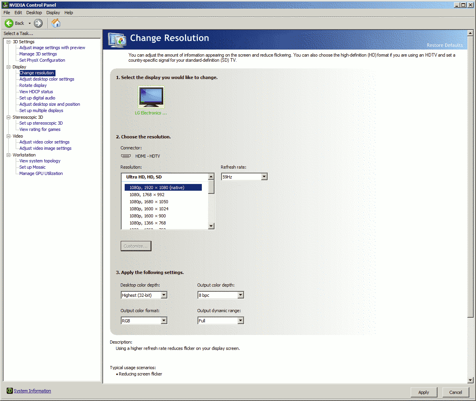Open the System Information link

tap(32, 391)
